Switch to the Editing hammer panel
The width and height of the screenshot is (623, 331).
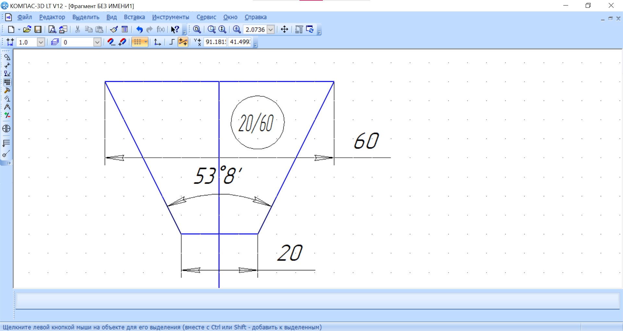(7, 91)
